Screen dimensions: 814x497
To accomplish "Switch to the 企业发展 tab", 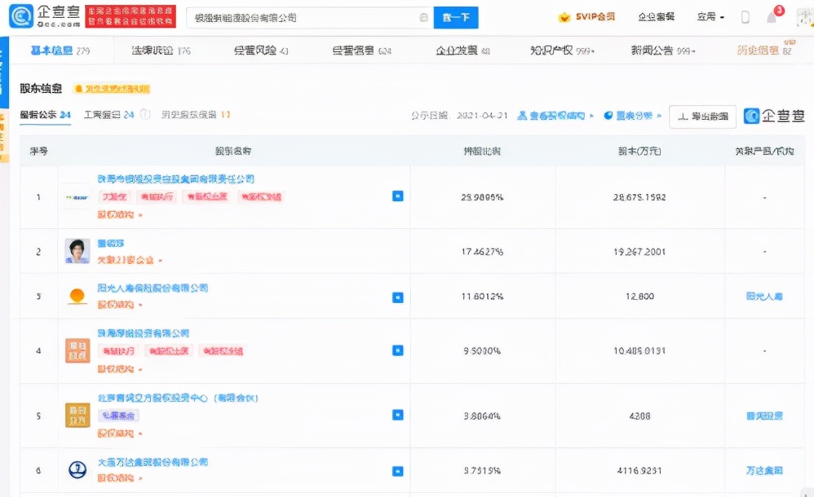I will point(462,51).
